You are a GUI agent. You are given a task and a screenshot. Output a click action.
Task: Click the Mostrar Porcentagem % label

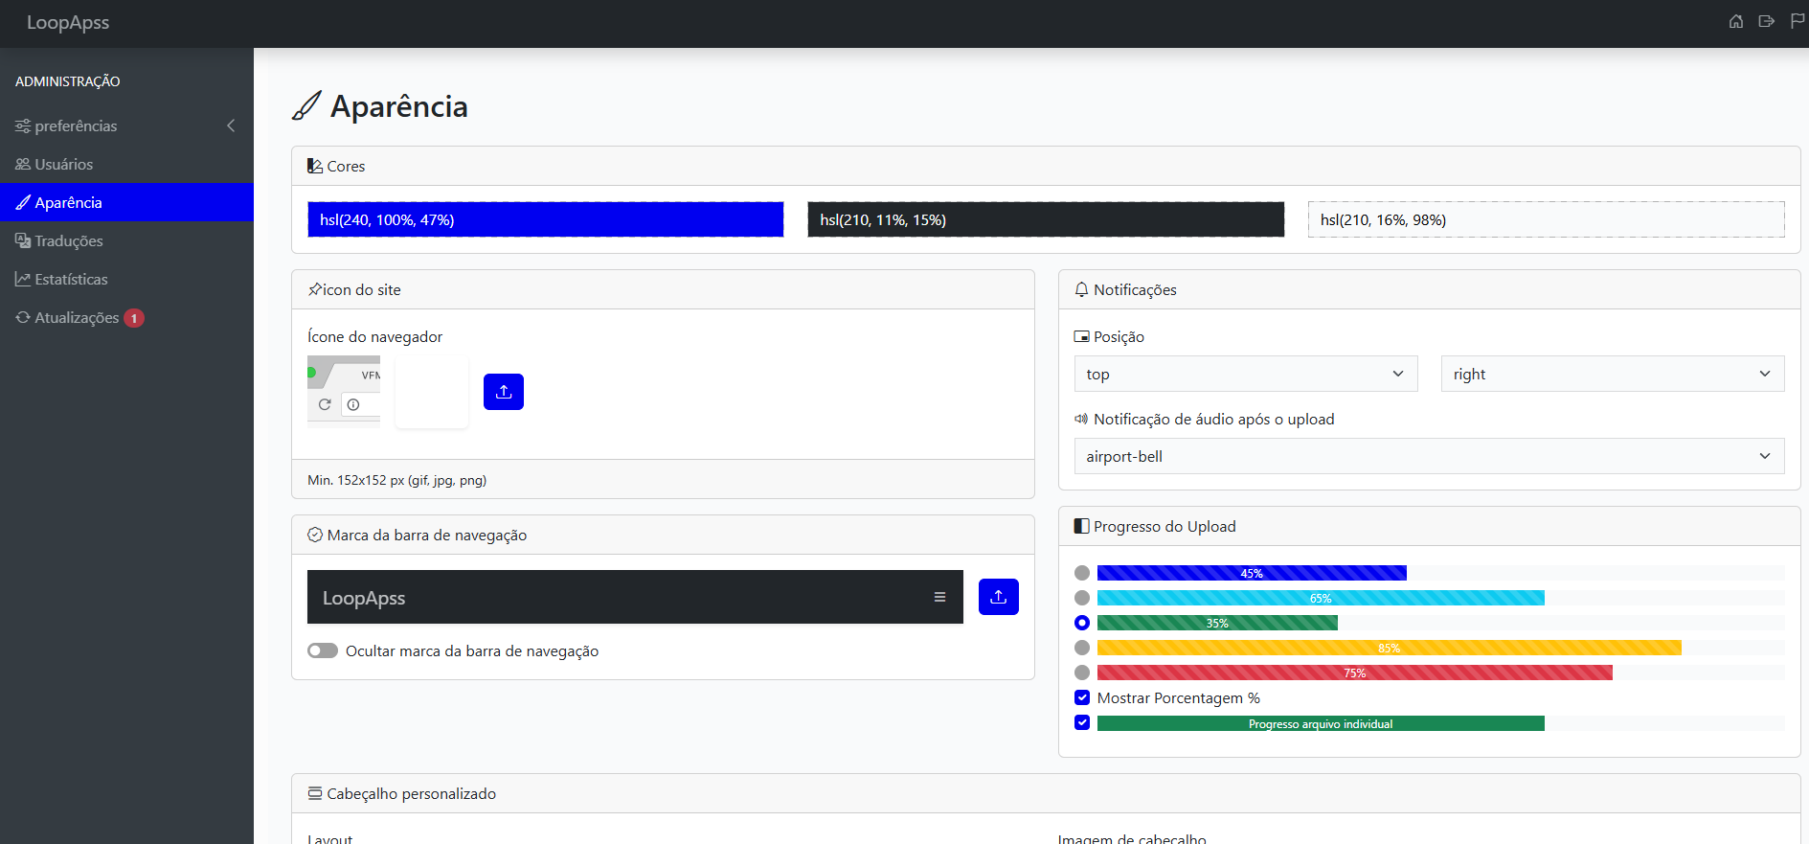[x=1179, y=697]
